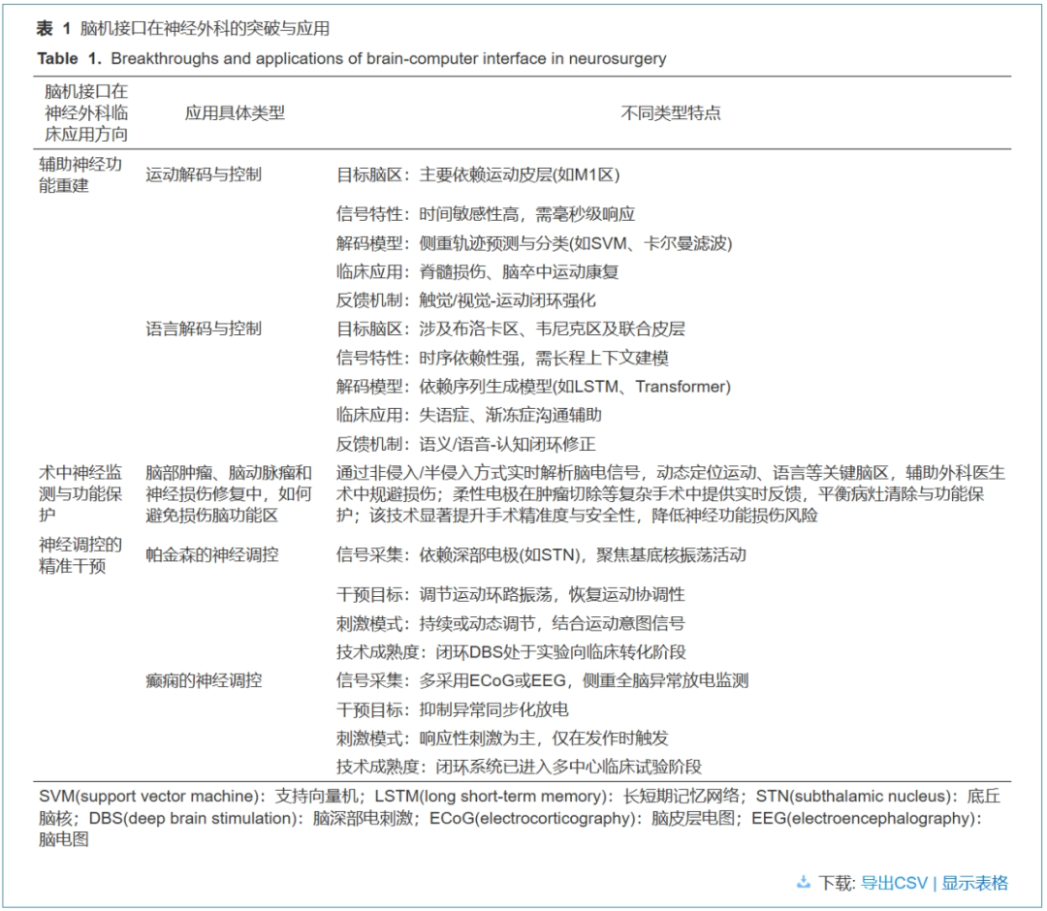
Task: Click row 临床应用：失语症、渐冻症沟通辅助
Action: coord(469,415)
